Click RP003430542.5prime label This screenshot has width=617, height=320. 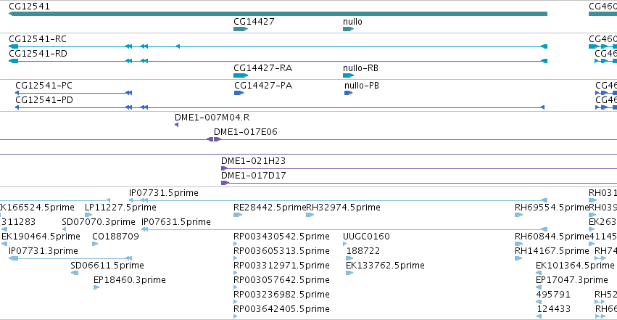[281, 237]
